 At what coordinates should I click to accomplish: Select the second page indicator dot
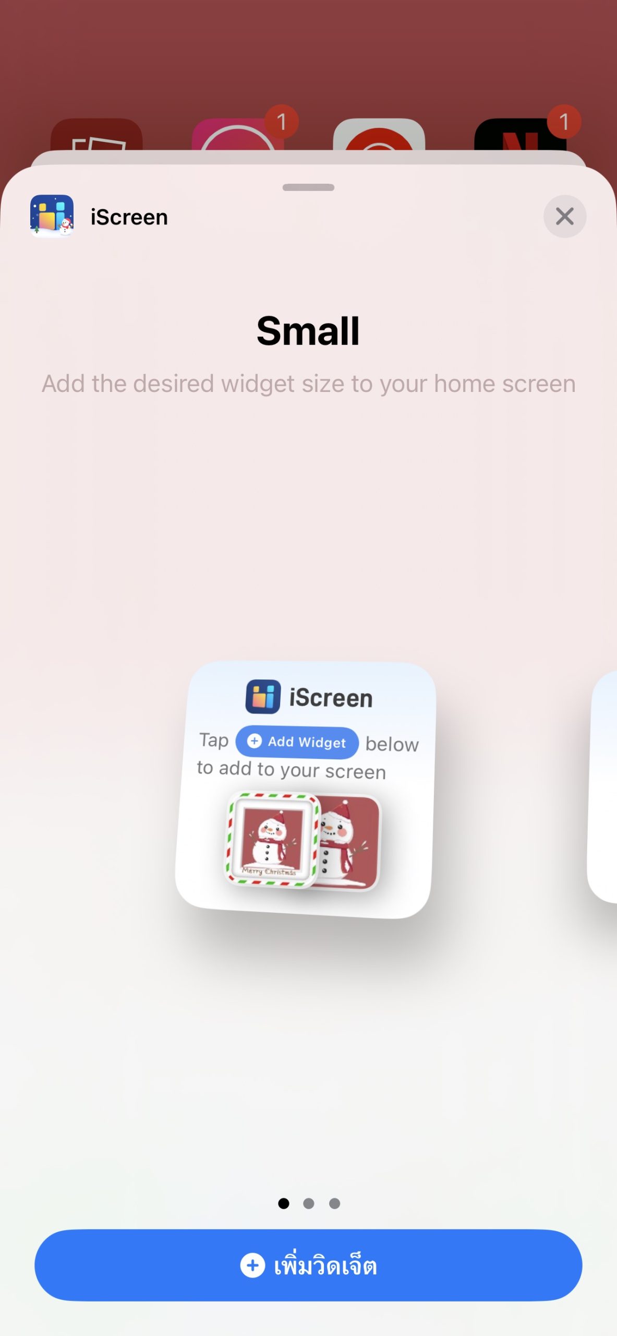[x=309, y=1203]
